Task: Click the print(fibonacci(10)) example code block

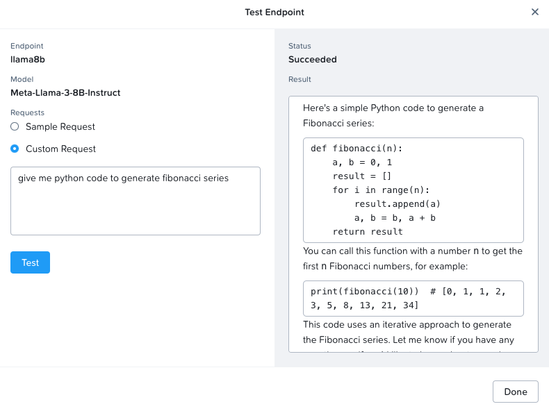Action: point(413,298)
